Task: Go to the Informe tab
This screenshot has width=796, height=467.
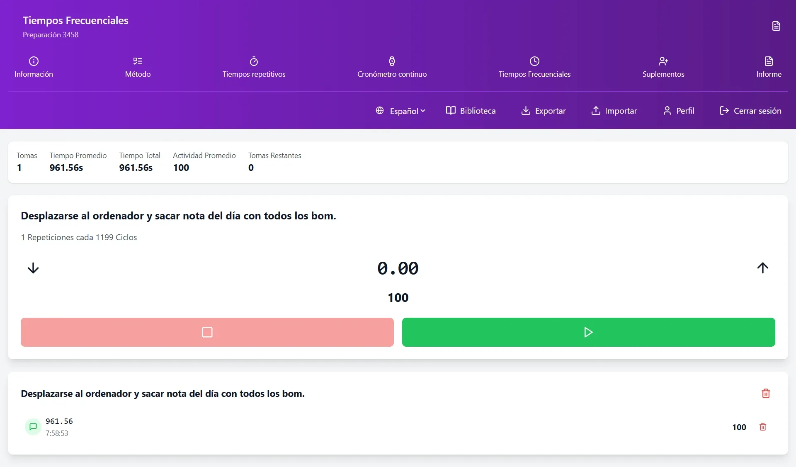Action: pyautogui.click(x=769, y=67)
